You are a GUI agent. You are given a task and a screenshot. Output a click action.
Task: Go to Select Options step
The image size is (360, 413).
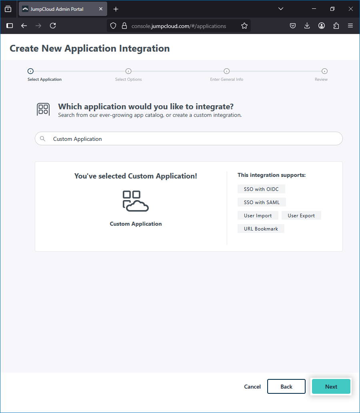click(x=128, y=71)
